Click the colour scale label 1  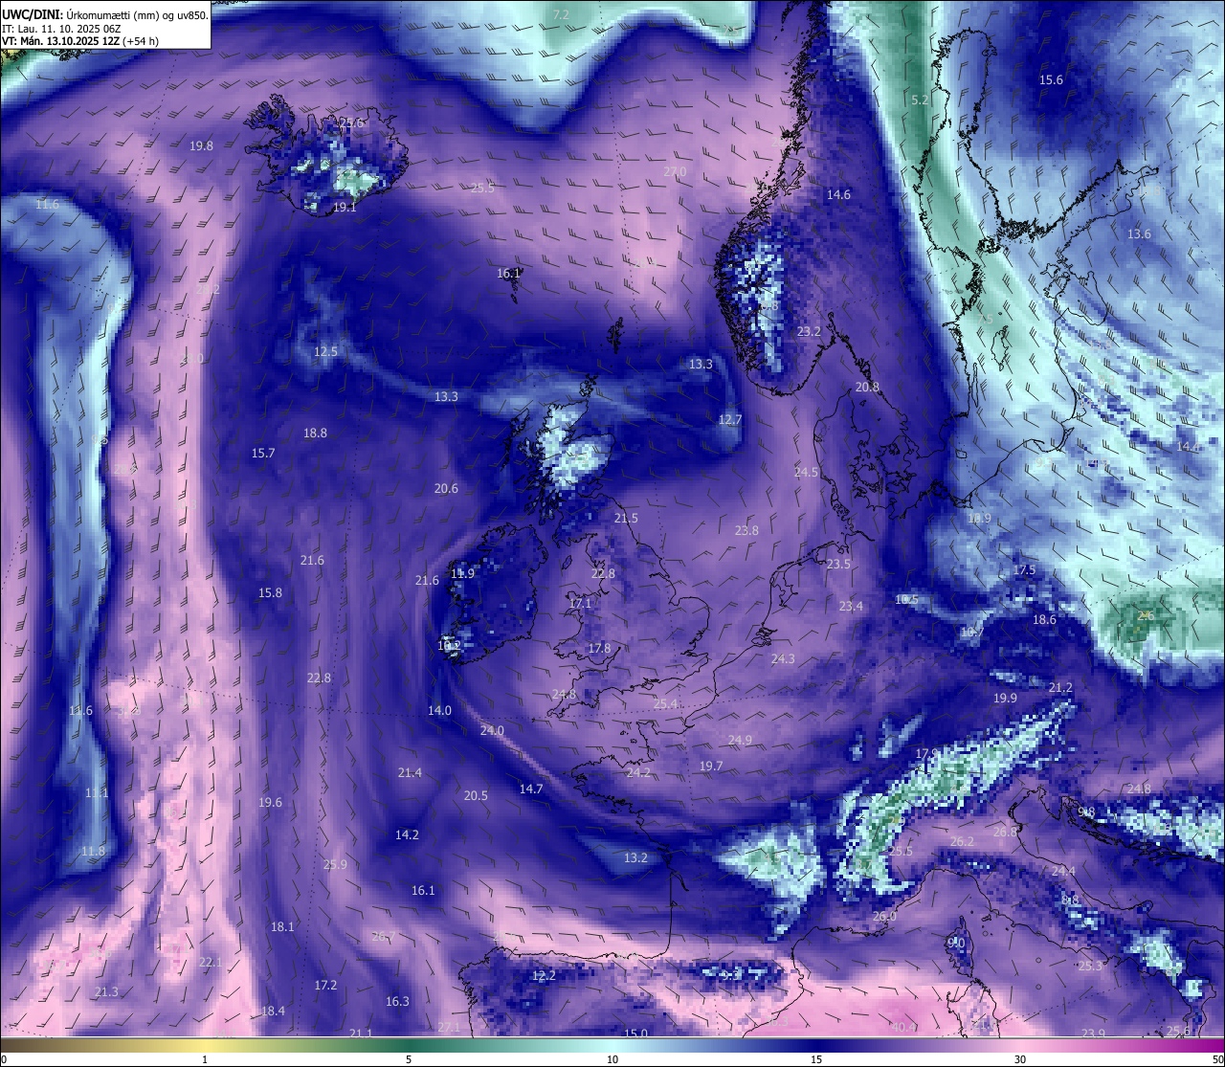point(205,1059)
